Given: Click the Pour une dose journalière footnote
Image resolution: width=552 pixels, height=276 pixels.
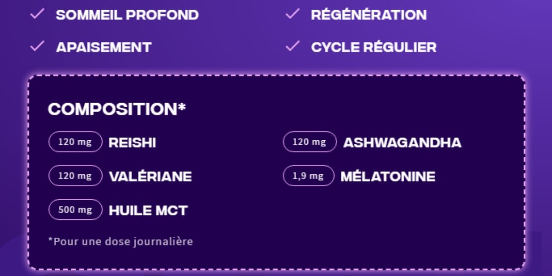Looking at the screenshot, I should [121, 241].
